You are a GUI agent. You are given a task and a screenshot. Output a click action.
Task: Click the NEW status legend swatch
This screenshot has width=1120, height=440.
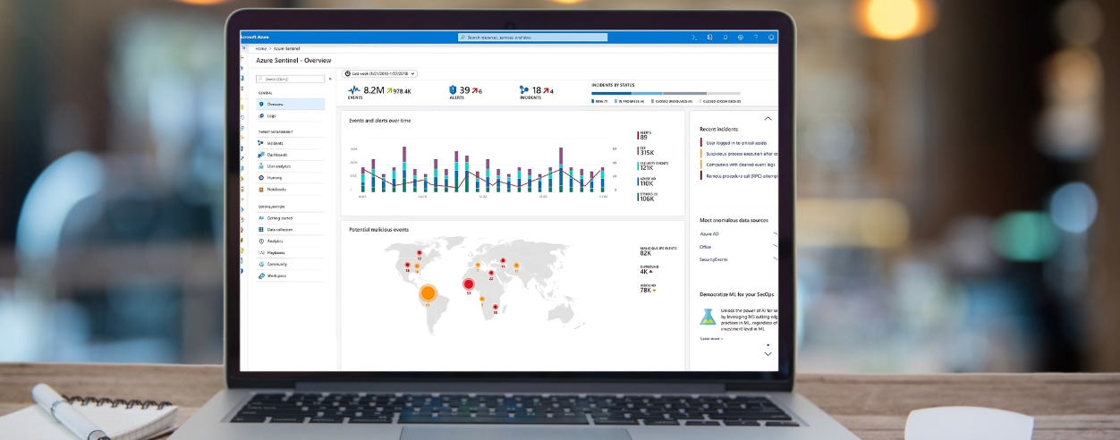593,102
